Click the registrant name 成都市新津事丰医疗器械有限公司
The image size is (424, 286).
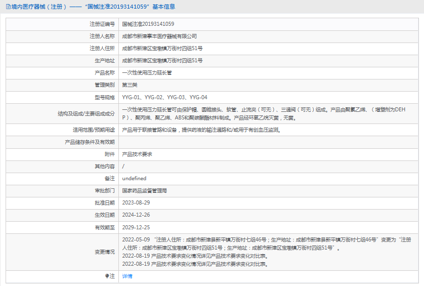point(159,36)
